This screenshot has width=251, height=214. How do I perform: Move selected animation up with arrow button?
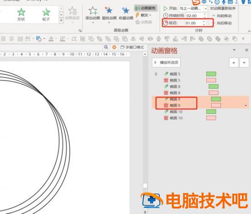click(234, 63)
